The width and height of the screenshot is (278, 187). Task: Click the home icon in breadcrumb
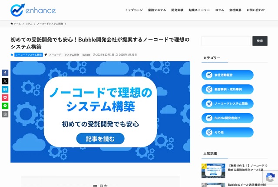(12, 23)
